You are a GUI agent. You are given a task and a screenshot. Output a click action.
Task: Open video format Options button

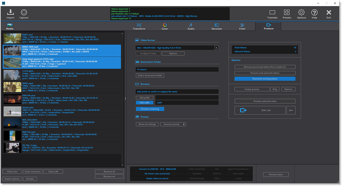(173, 53)
